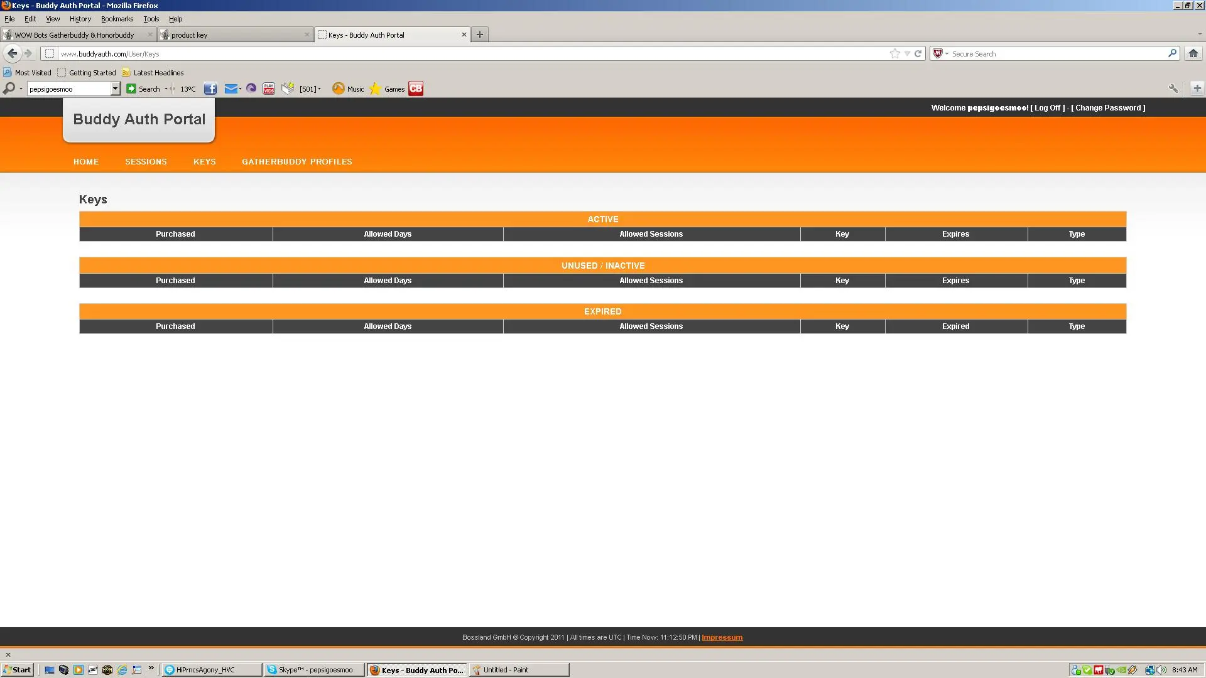Go to HOME in the portal navigation
The height and width of the screenshot is (678, 1206).
coord(86,161)
